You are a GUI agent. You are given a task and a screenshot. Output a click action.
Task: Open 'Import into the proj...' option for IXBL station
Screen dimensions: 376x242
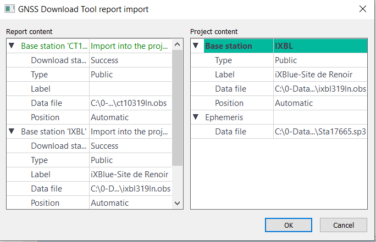[130, 132]
